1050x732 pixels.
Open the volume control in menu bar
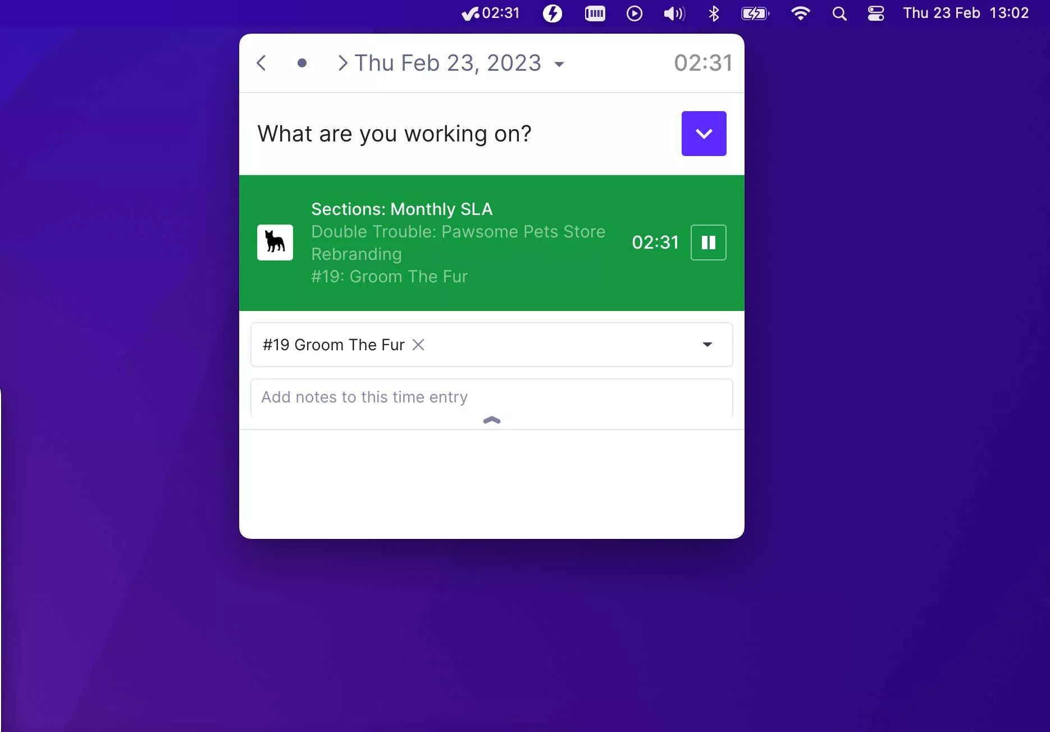pos(674,13)
